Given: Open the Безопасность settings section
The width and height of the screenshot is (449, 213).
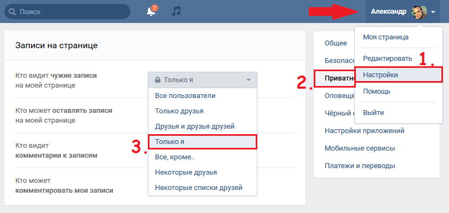Looking at the screenshot, I should click(339, 61).
